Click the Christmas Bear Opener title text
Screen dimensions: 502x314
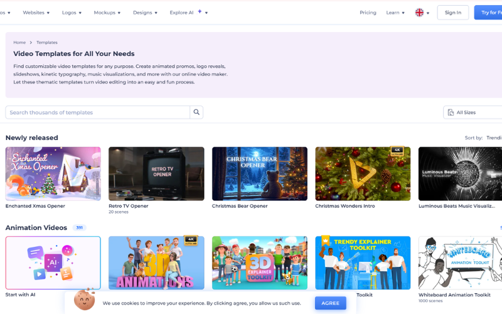coord(240,206)
